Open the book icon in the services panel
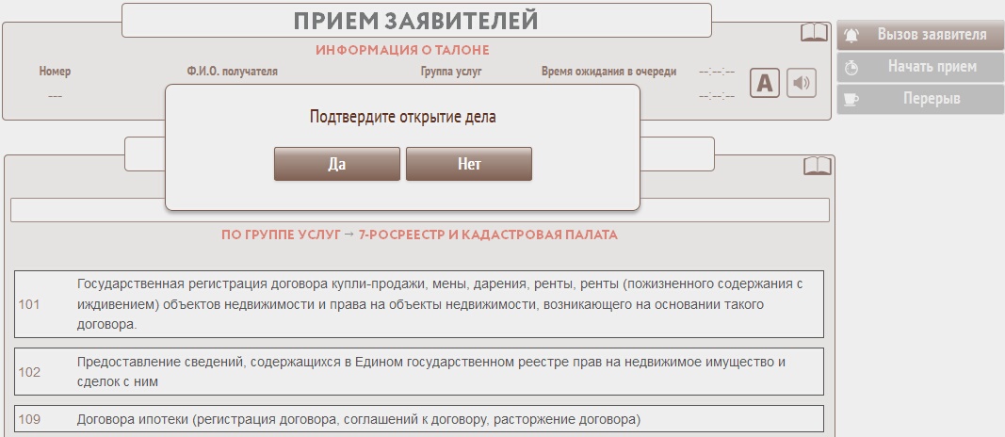Viewport: 1005px width, 437px height. 817,166
